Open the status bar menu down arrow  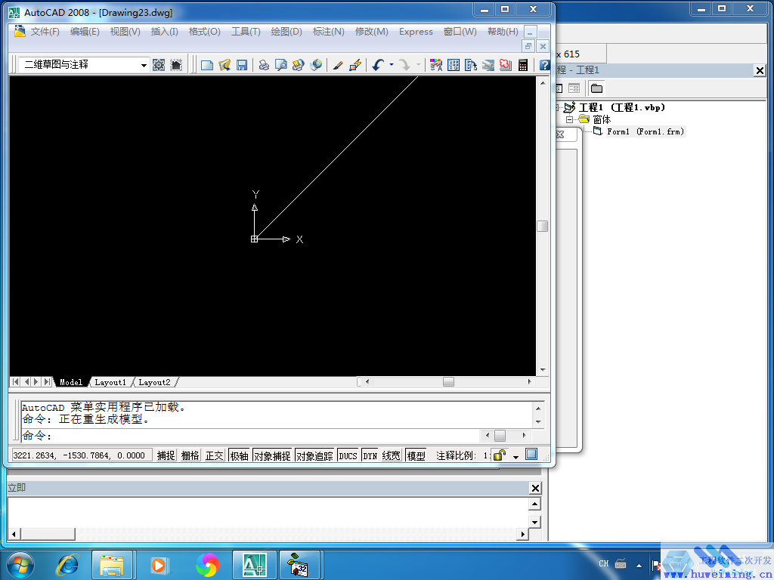coord(515,457)
